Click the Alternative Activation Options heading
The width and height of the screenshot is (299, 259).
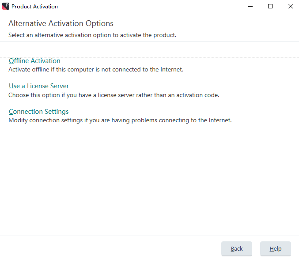[61, 23]
